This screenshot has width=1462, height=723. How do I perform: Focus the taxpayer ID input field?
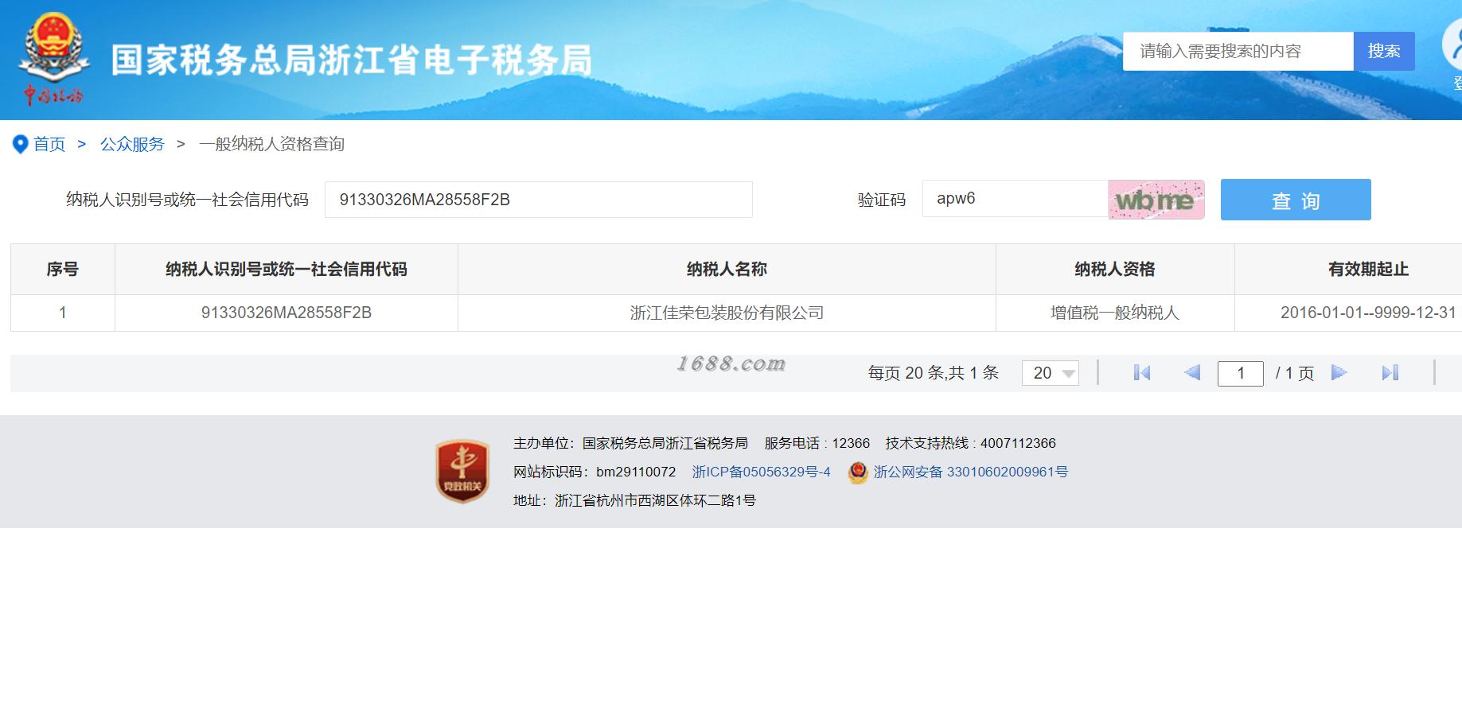click(x=539, y=200)
